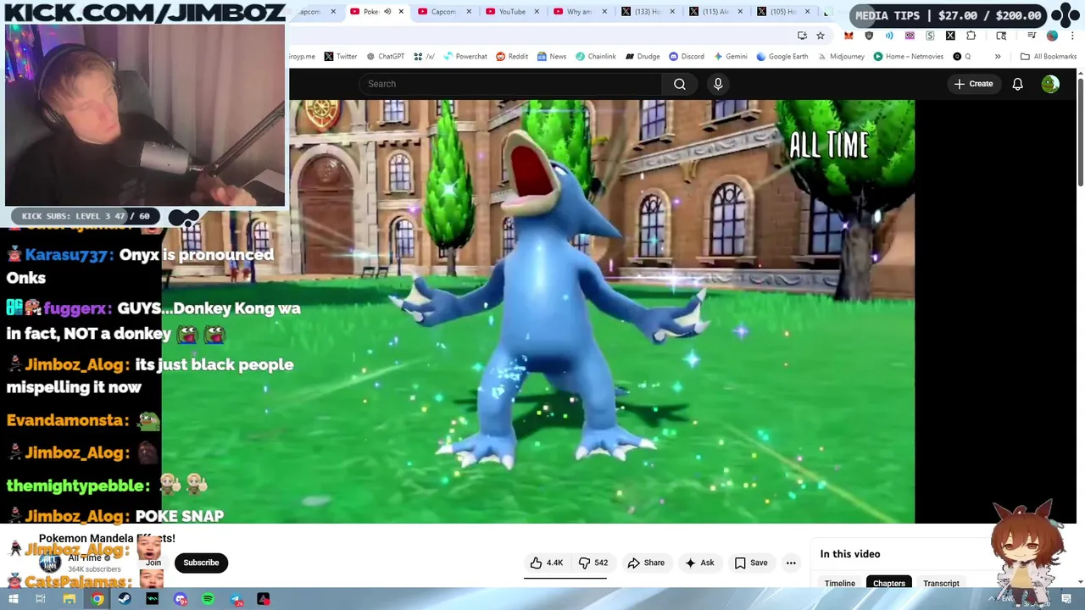Expand hidden bookmarks with the chevron

998,57
